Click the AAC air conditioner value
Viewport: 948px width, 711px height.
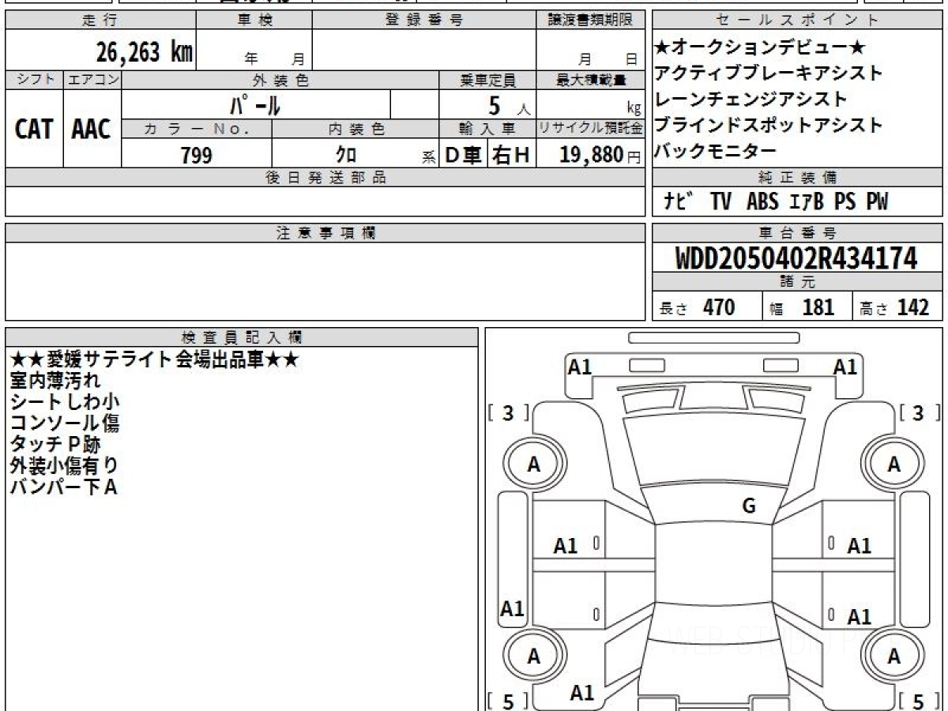click(92, 129)
